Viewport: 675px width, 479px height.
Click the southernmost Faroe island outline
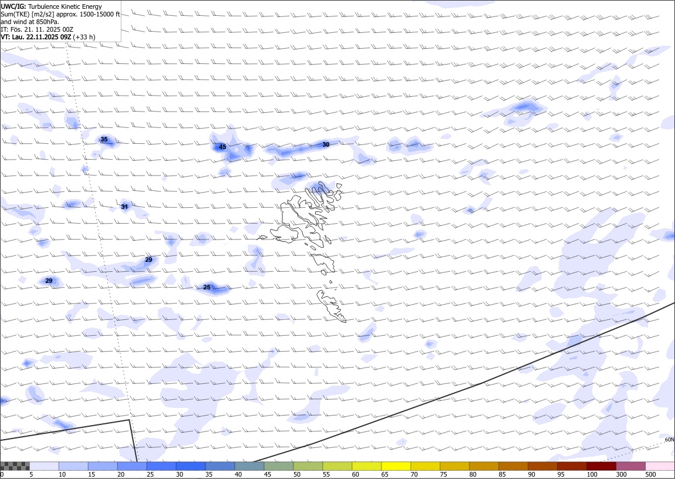click(x=332, y=306)
